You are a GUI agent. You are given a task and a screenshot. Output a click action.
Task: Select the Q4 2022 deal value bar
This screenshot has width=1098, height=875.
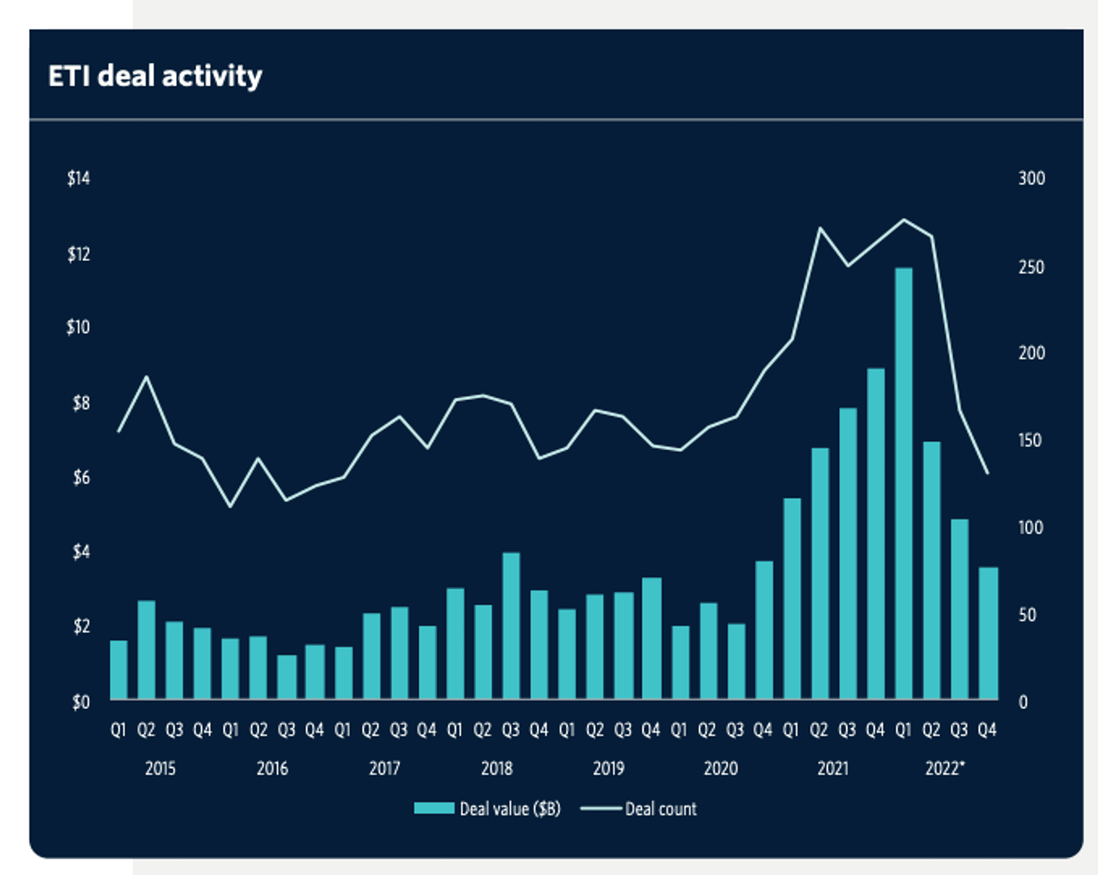[x=988, y=633]
